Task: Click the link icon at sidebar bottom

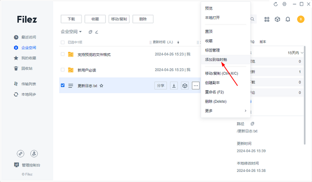Action: pyautogui.click(x=21, y=154)
